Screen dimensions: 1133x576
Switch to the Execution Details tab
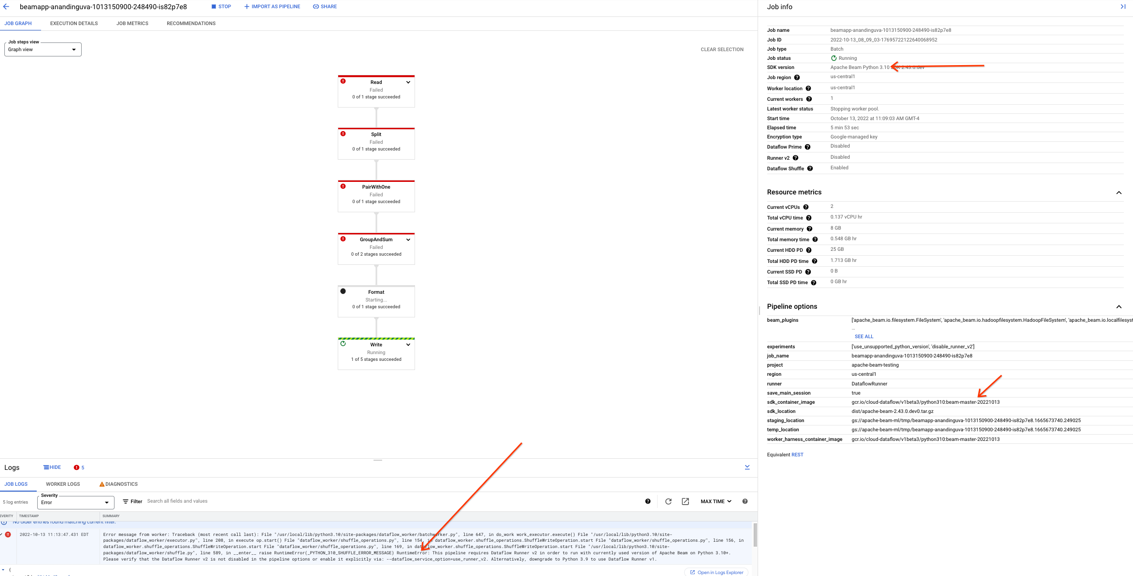click(74, 24)
